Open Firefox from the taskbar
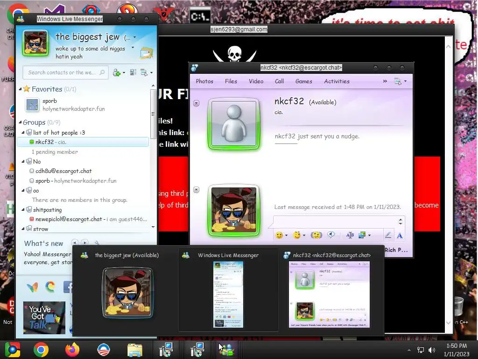The width and height of the screenshot is (478, 359). coord(72,350)
